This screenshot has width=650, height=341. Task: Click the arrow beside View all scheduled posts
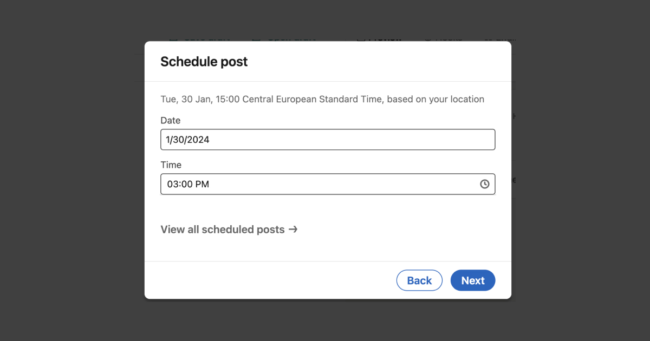293,229
